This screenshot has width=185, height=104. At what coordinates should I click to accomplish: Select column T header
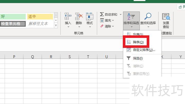pos(88,57)
